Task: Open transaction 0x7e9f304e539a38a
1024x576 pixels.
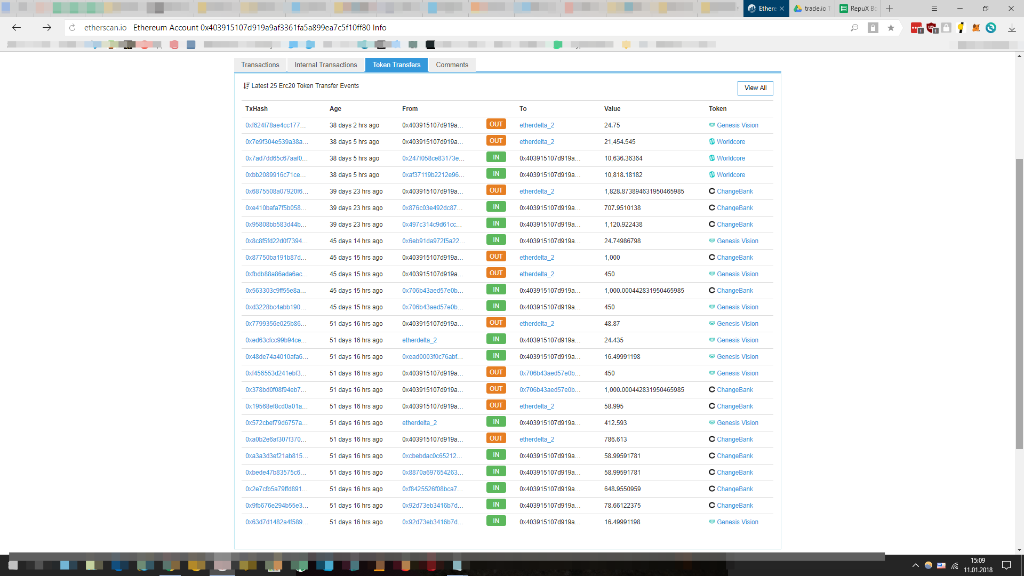Action: click(x=277, y=142)
